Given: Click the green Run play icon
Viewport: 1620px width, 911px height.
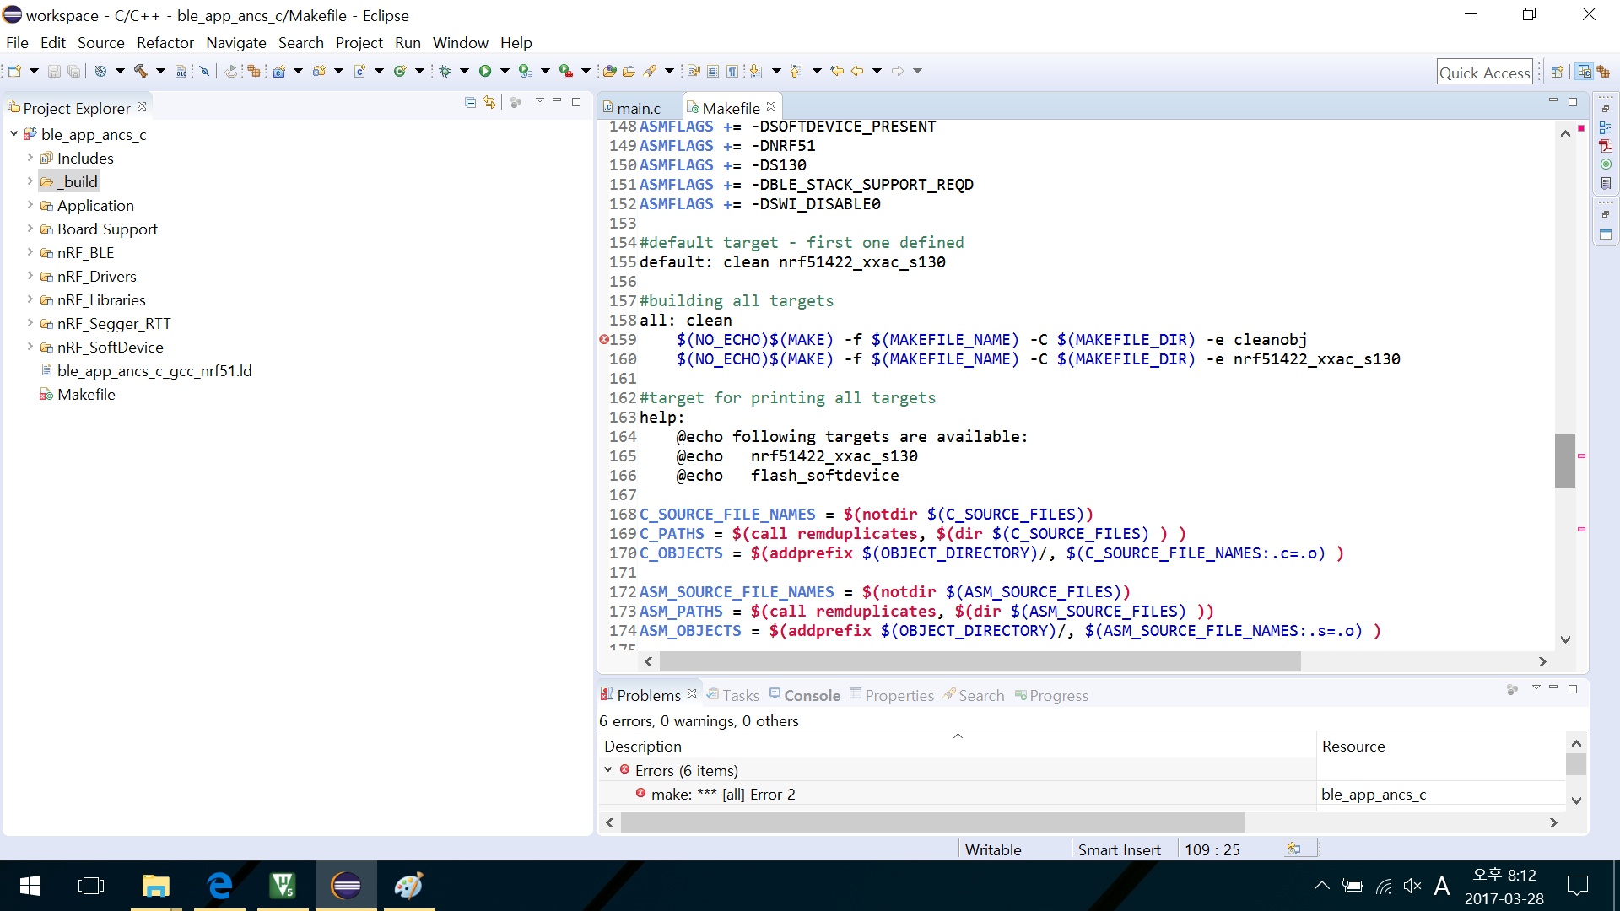Looking at the screenshot, I should point(485,71).
